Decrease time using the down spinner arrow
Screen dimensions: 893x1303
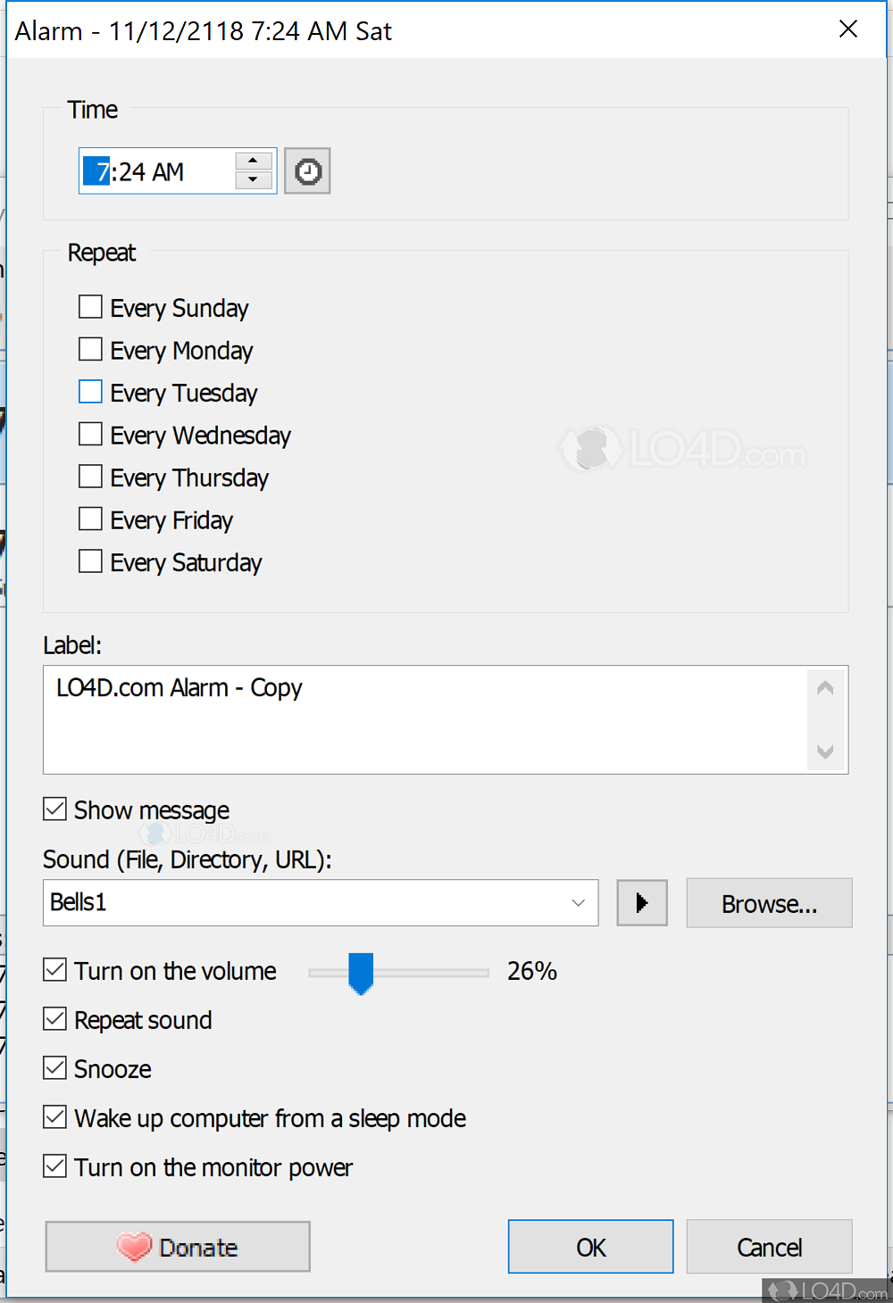point(254,180)
